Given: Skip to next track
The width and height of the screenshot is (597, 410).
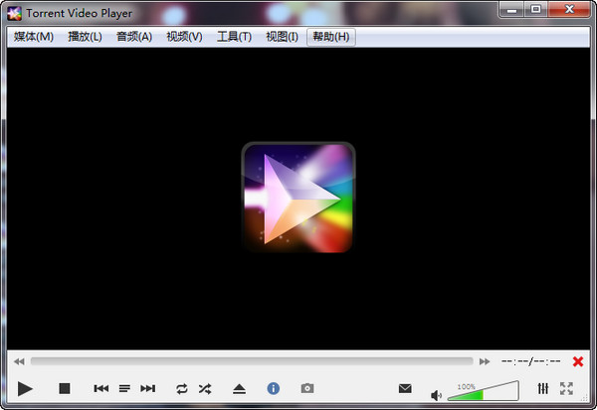Looking at the screenshot, I should (x=147, y=389).
